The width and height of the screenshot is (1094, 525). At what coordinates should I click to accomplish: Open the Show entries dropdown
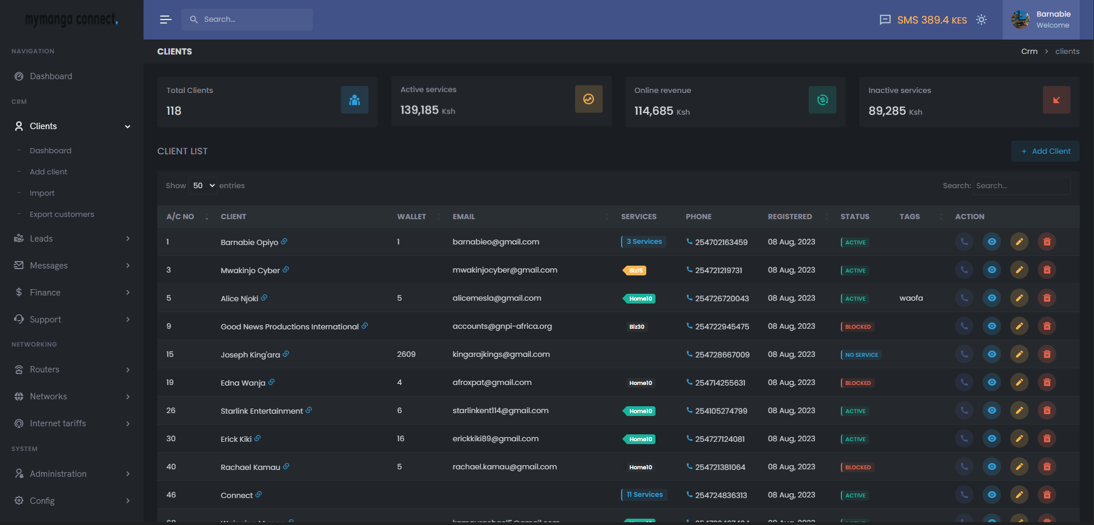pyautogui.click(x=203, y=186)
